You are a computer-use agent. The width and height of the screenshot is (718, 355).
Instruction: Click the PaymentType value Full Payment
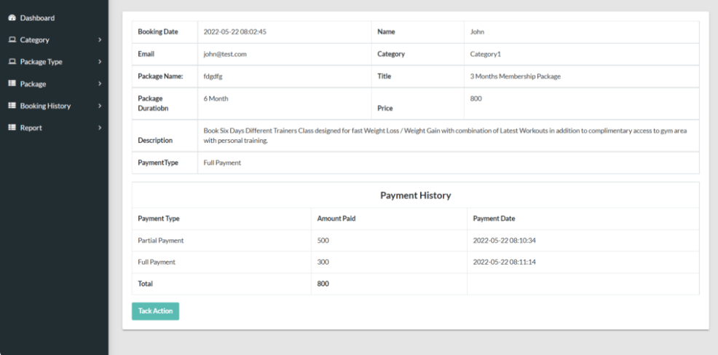[222, 163]
